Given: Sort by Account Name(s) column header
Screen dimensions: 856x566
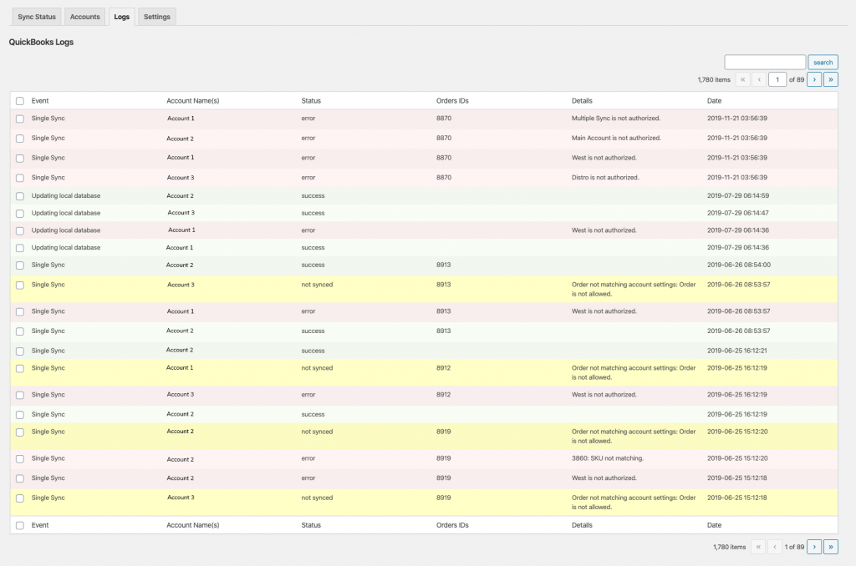Looking at the screenshot, I should (193, 101).
